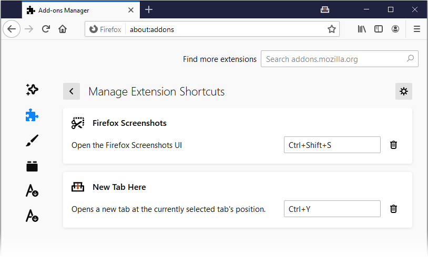Image resolution: width=428 pixels, height=257 pixels.
Task: Open the gear tools menu for add-ons
Action: (x=404, y=91)
